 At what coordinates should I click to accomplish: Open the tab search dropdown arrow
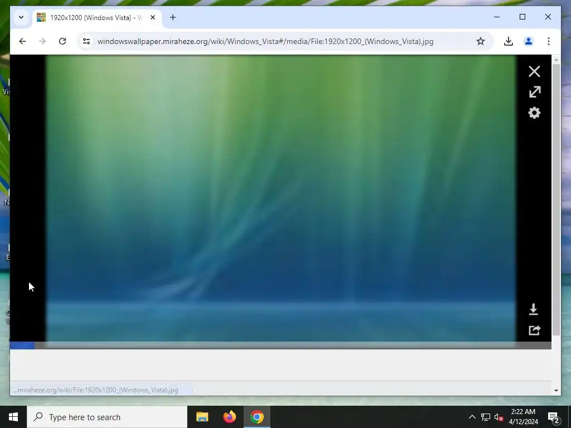[x=21, y=17]
